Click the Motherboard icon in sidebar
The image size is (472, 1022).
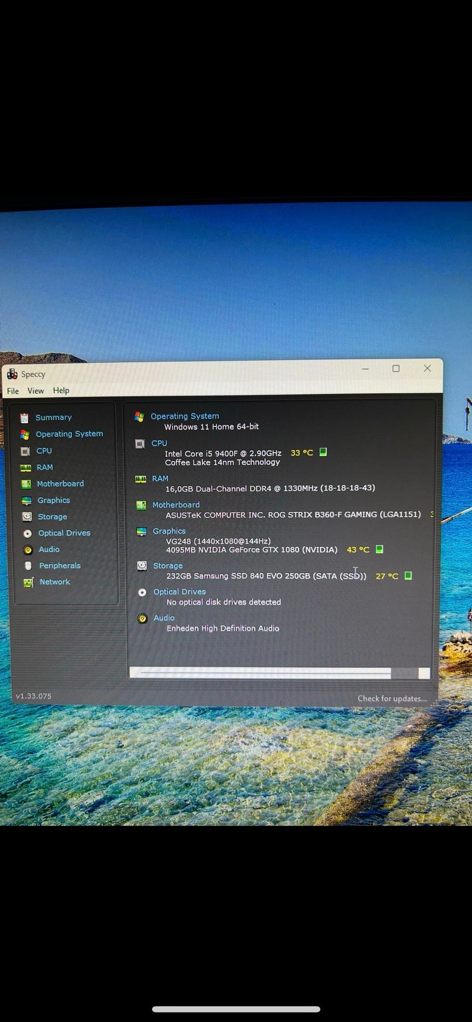[26, 484]
